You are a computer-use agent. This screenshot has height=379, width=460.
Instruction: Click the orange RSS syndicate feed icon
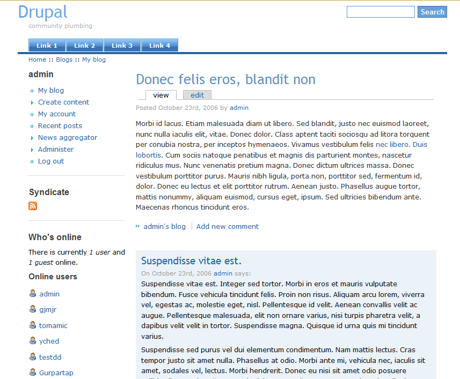[33, 206]
